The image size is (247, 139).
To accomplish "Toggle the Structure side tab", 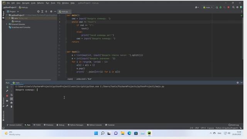I will tap(3, 102).
